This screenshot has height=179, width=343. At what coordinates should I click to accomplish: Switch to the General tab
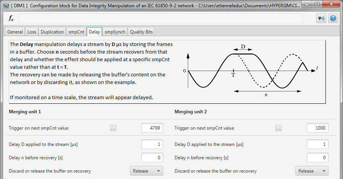click(x=15, y=32)
